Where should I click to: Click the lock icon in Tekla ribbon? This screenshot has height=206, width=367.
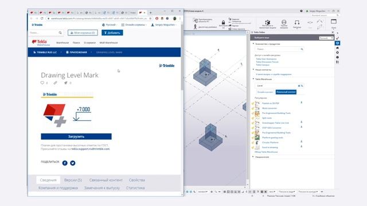(x=223, y=23)
